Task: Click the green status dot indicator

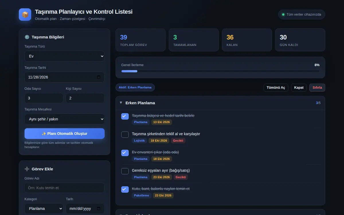Action: tap(284, 15)
